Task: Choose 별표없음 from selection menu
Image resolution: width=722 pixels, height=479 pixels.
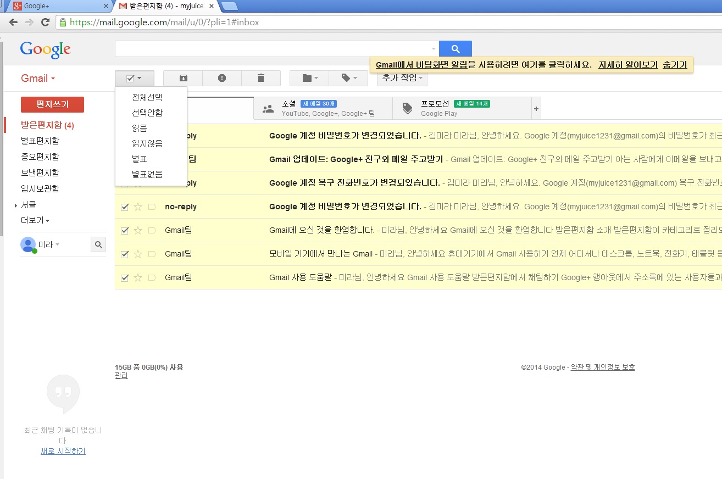Action: [147, 174]
